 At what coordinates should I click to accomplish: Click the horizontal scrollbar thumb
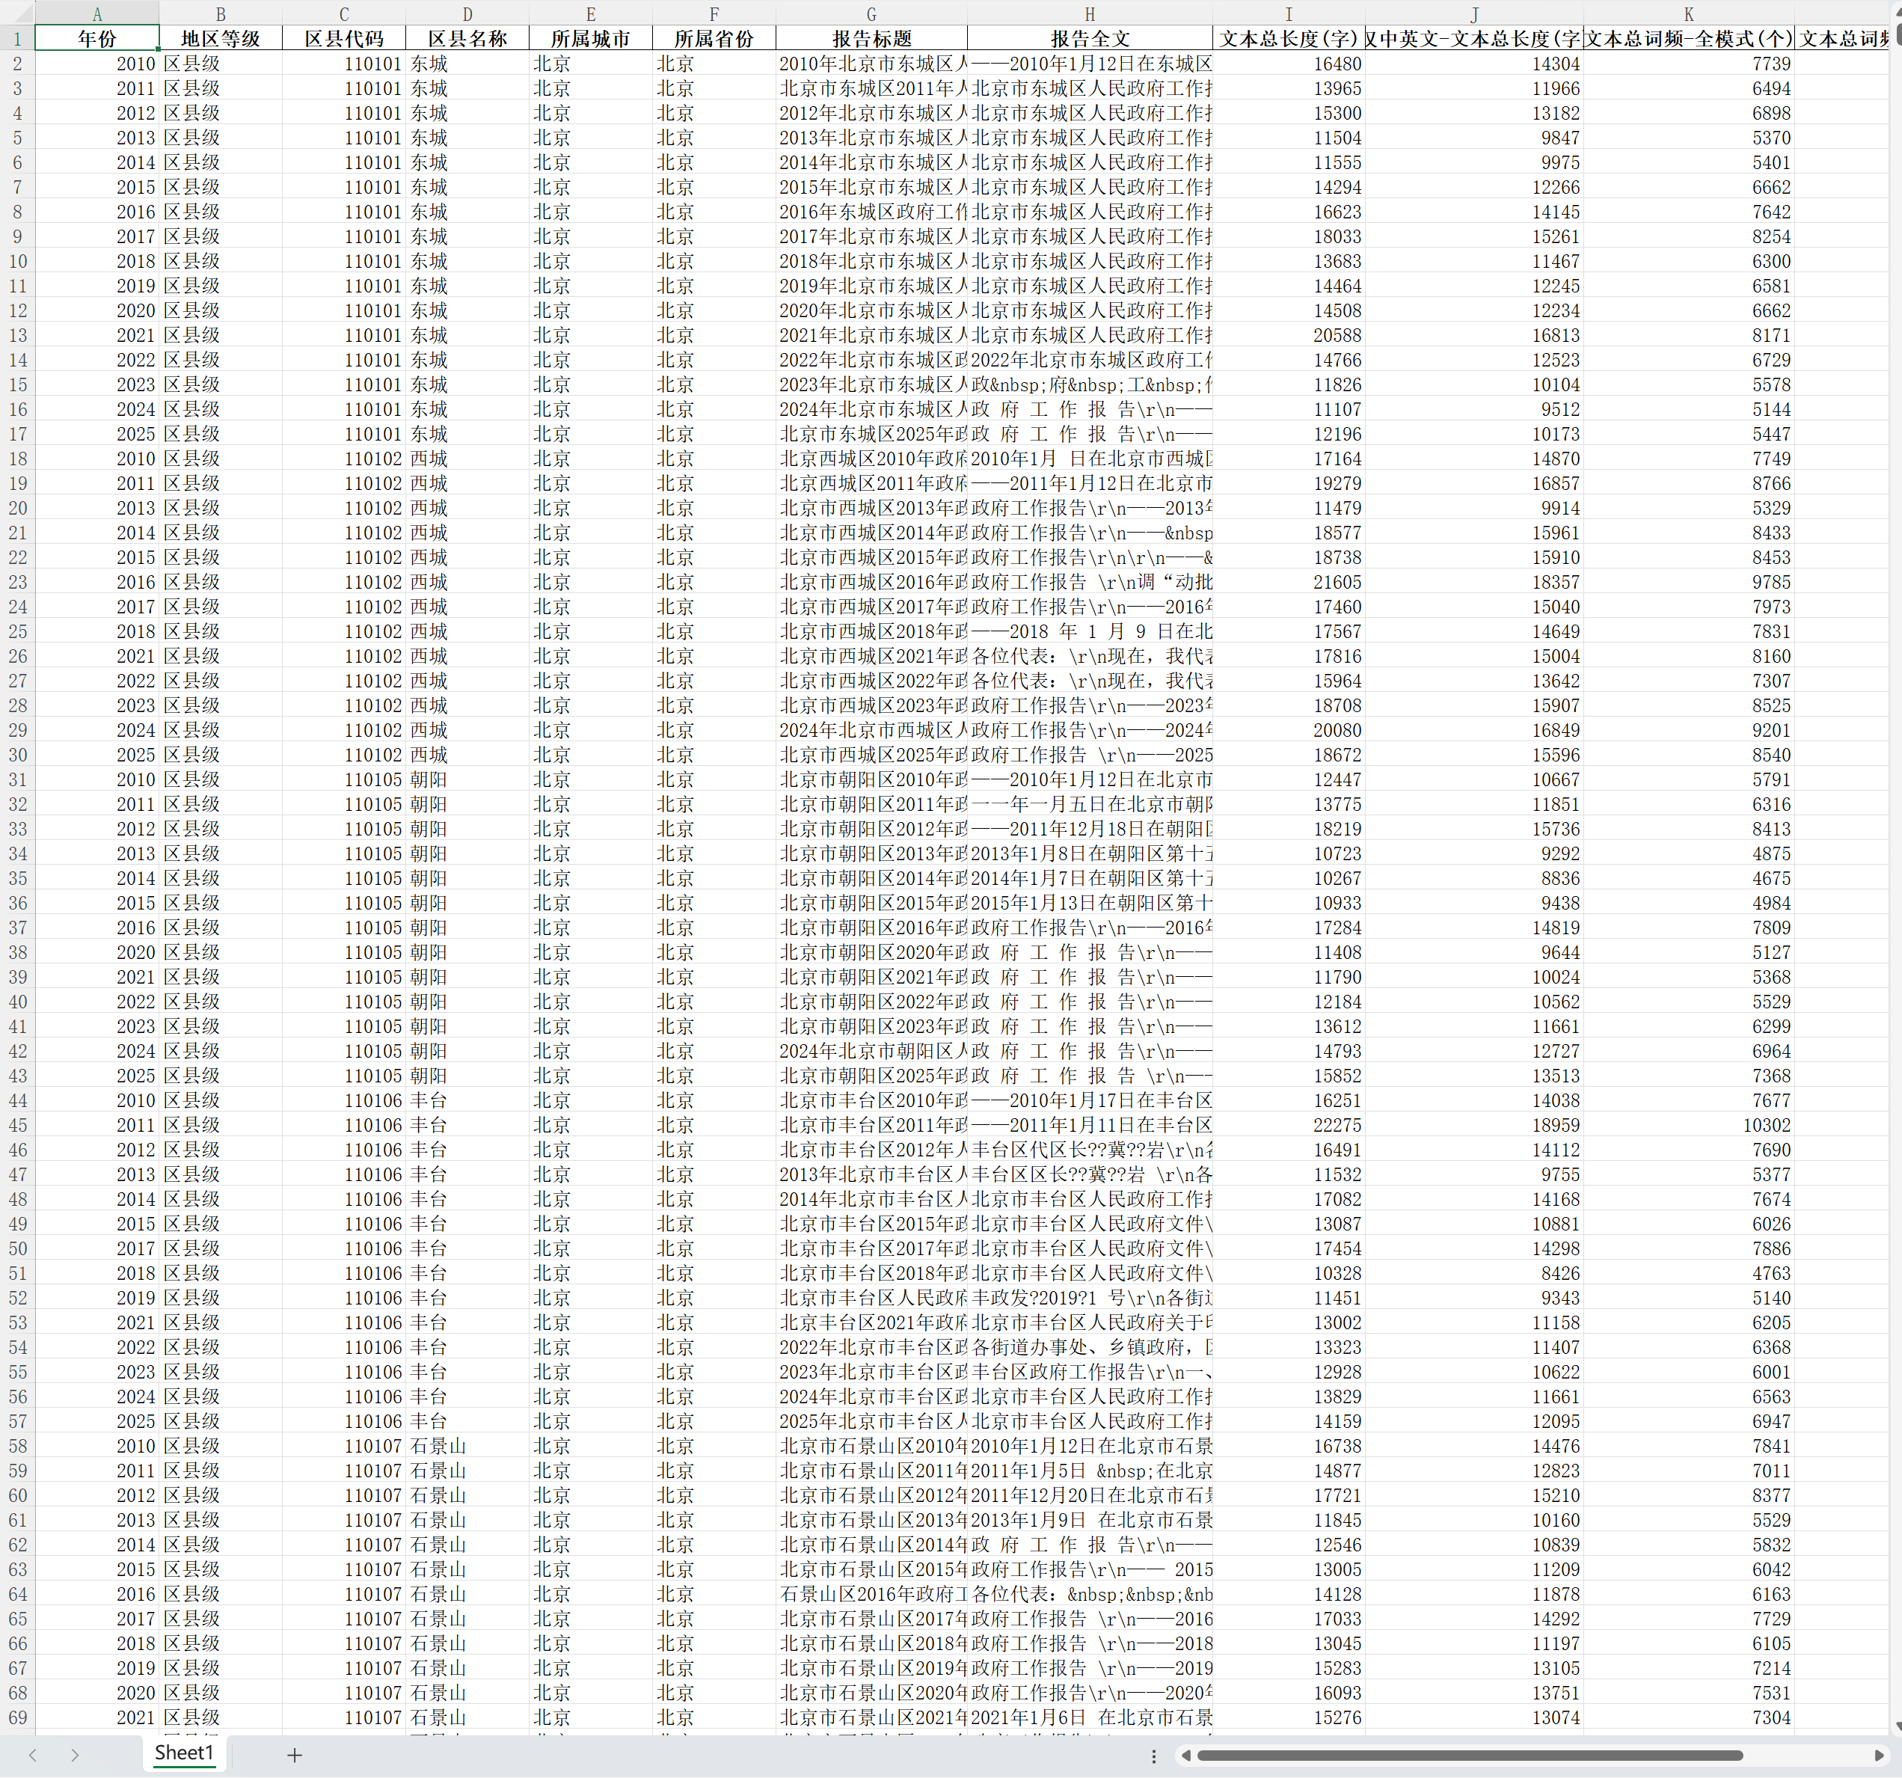1469,1756
